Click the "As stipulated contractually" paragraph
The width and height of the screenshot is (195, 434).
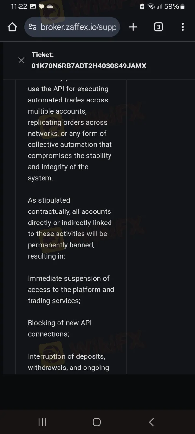(x=70, y=228)
